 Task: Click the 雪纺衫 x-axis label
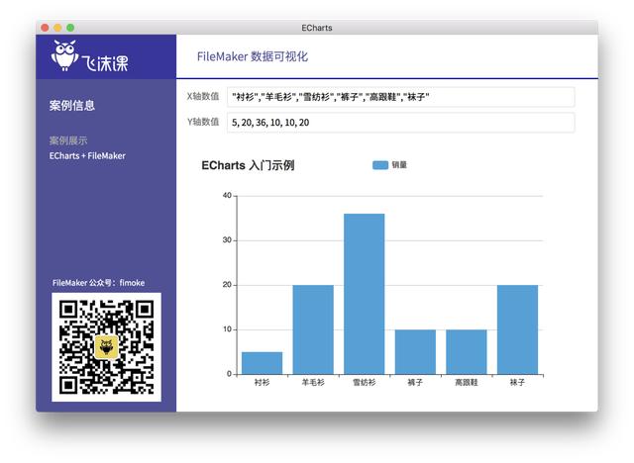(365, 382)
